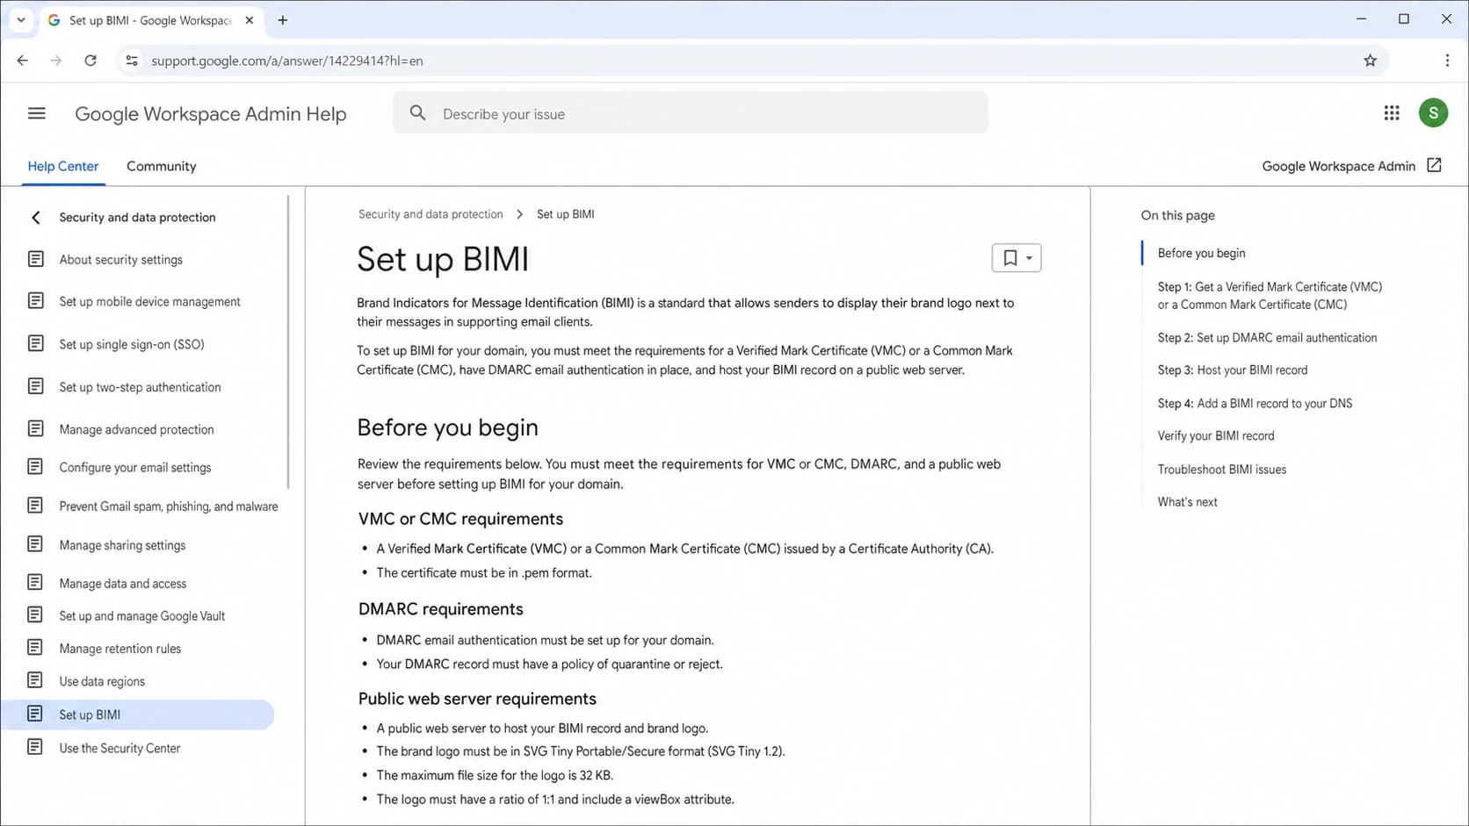Click article icon next to Use data regions
Viewport: 1469px width, 826px height.
coord(35,680)
